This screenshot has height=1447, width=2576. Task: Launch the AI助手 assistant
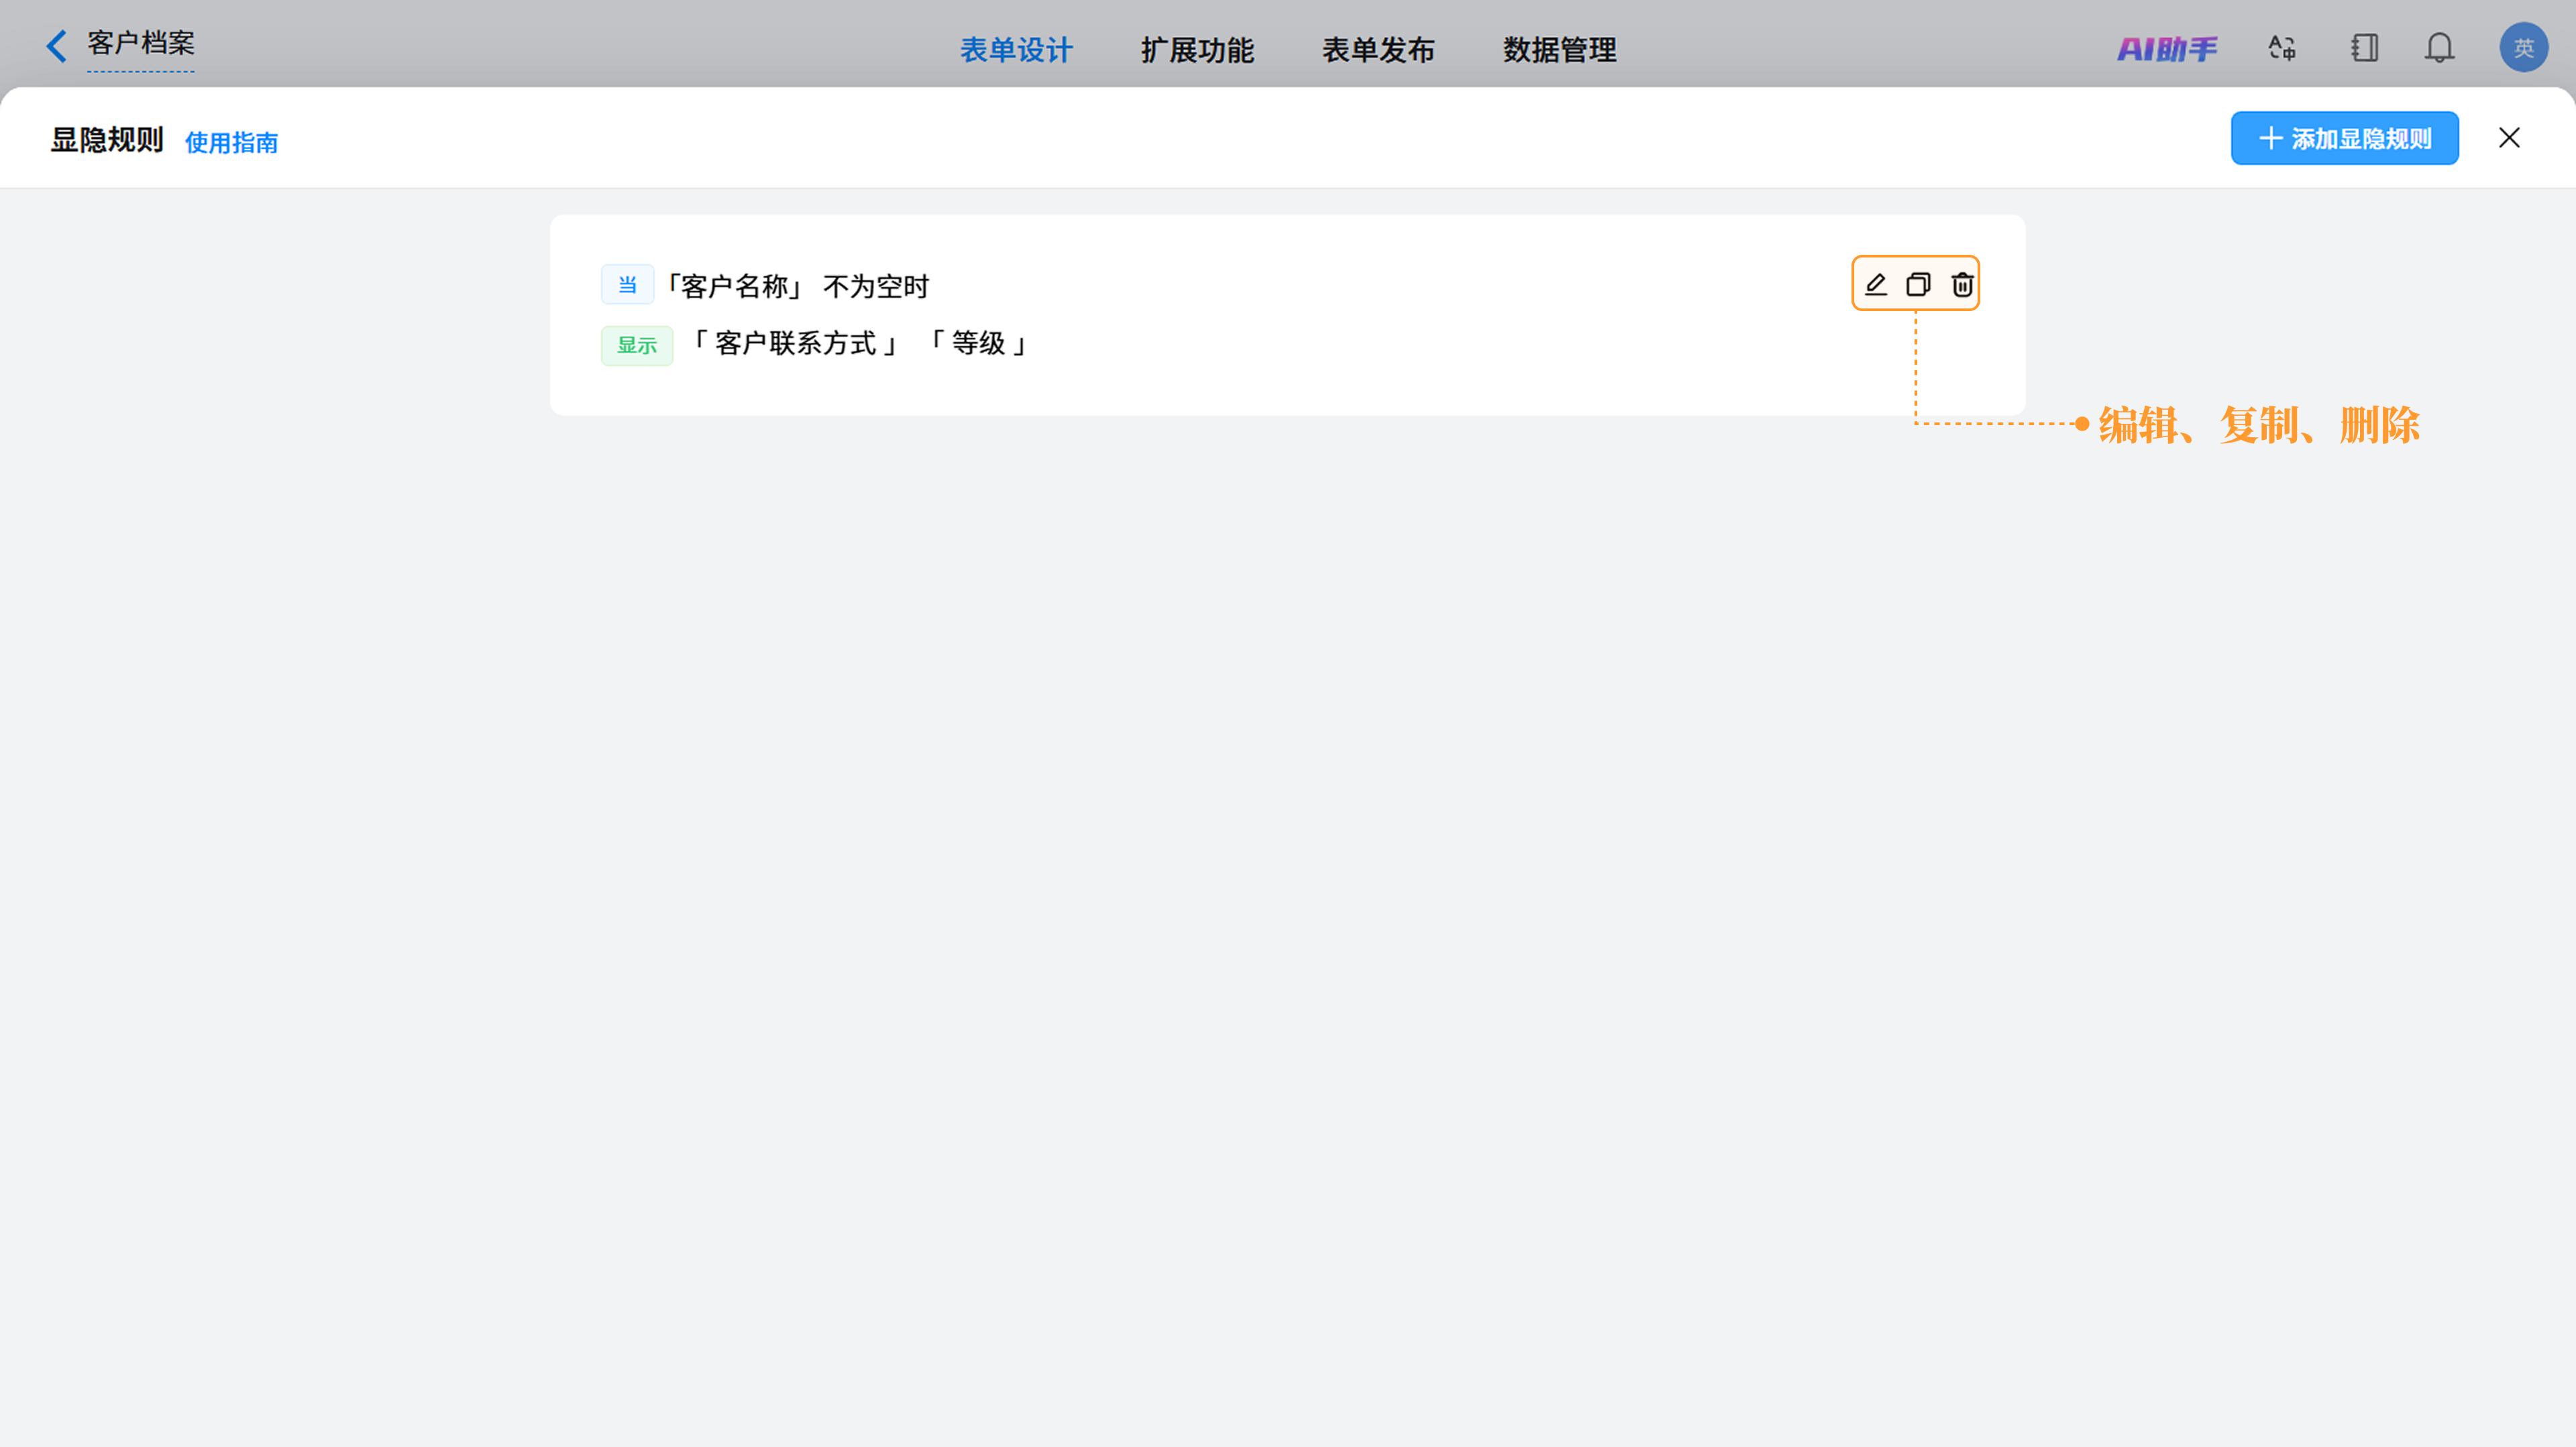pos(2167,49)
